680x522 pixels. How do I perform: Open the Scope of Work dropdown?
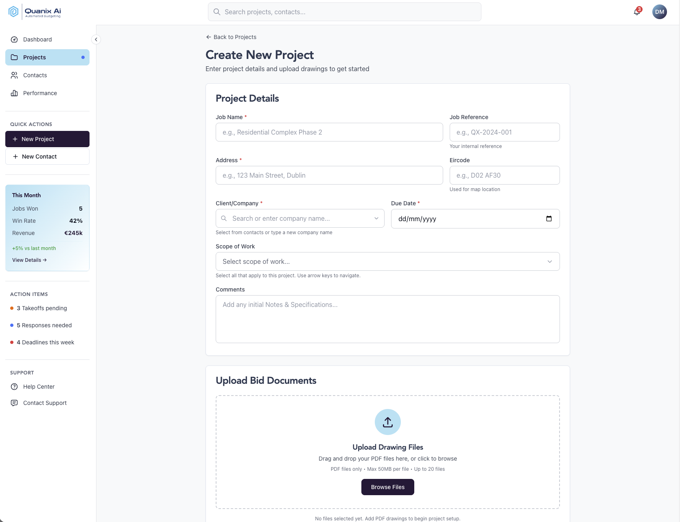pyautogui.click(x=387, y=261)
